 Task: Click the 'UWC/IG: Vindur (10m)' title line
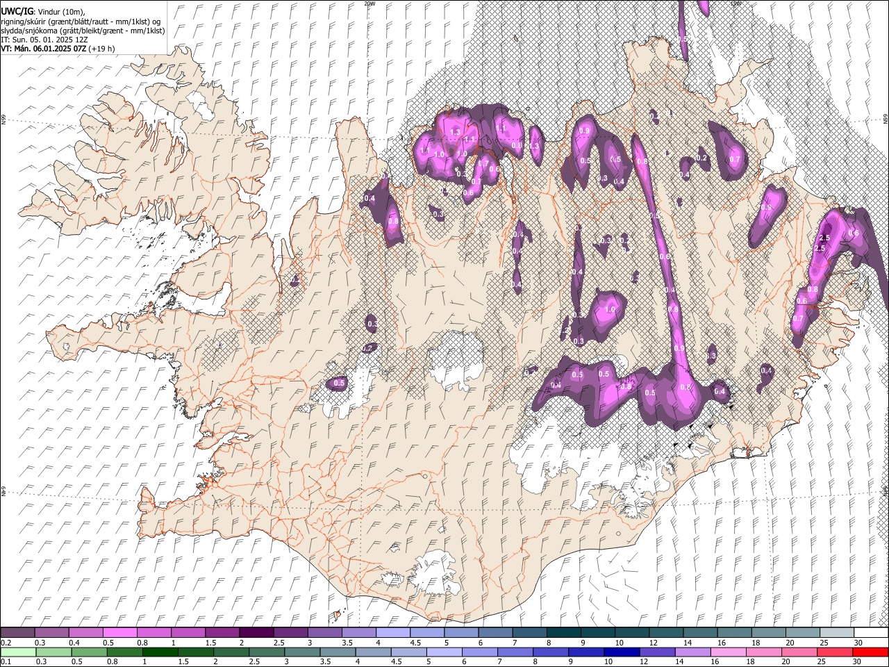coord(42,11)
